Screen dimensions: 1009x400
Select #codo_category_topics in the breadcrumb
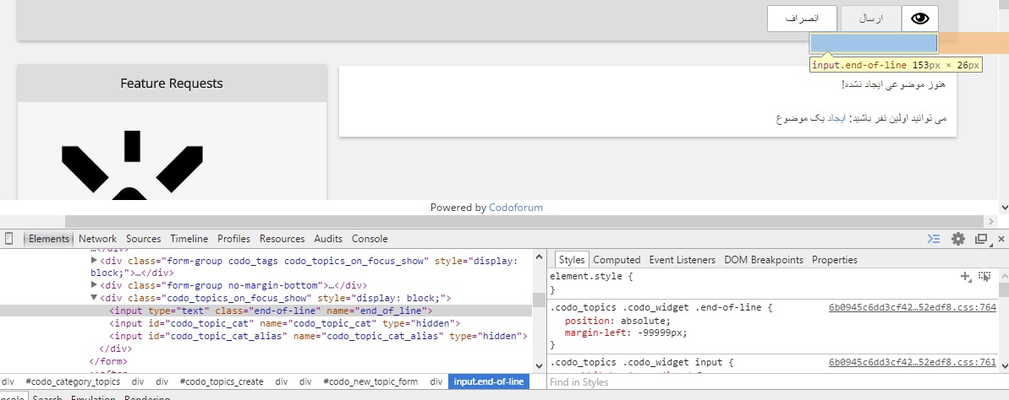[73, 381]
